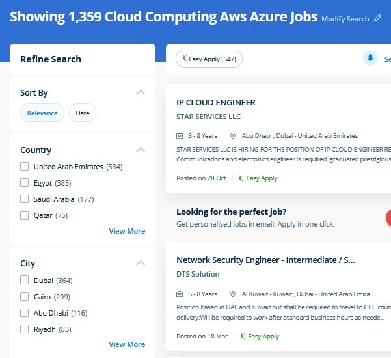391x358 pixels.
Task: Sort results by Relevance
Action: pyautogui.click(x=42, y=113)
